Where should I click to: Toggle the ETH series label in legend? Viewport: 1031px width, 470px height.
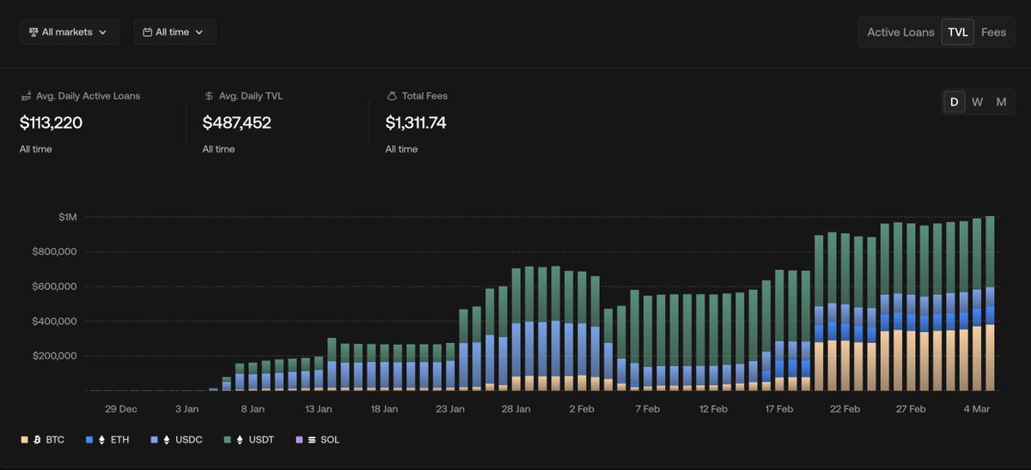pos(119,439)
